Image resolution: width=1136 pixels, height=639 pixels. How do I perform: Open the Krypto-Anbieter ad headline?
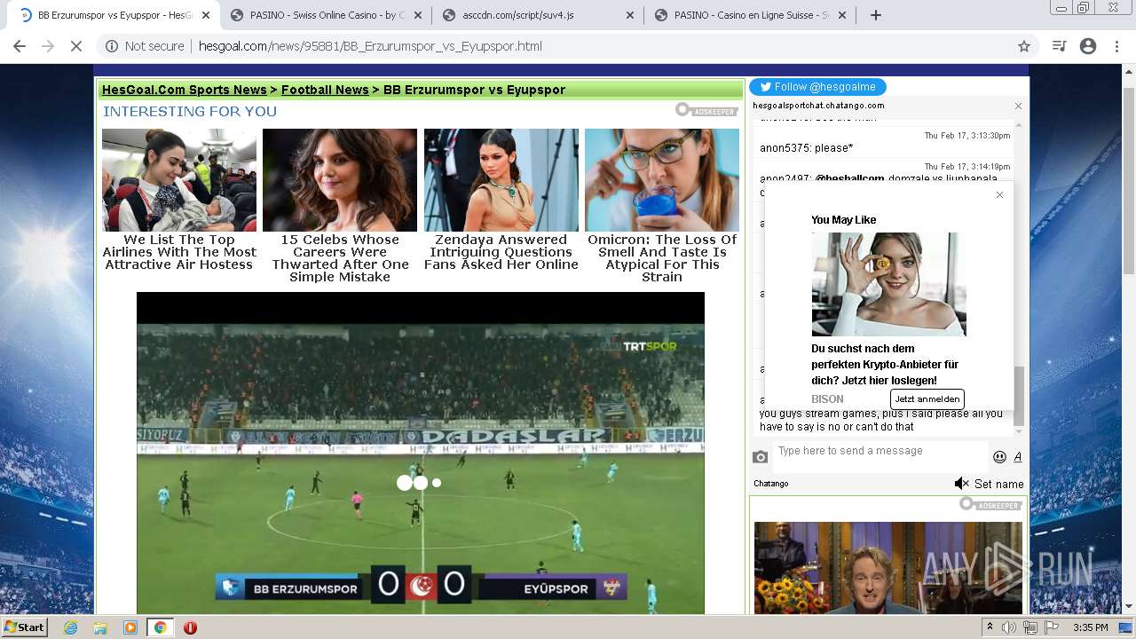885,365
